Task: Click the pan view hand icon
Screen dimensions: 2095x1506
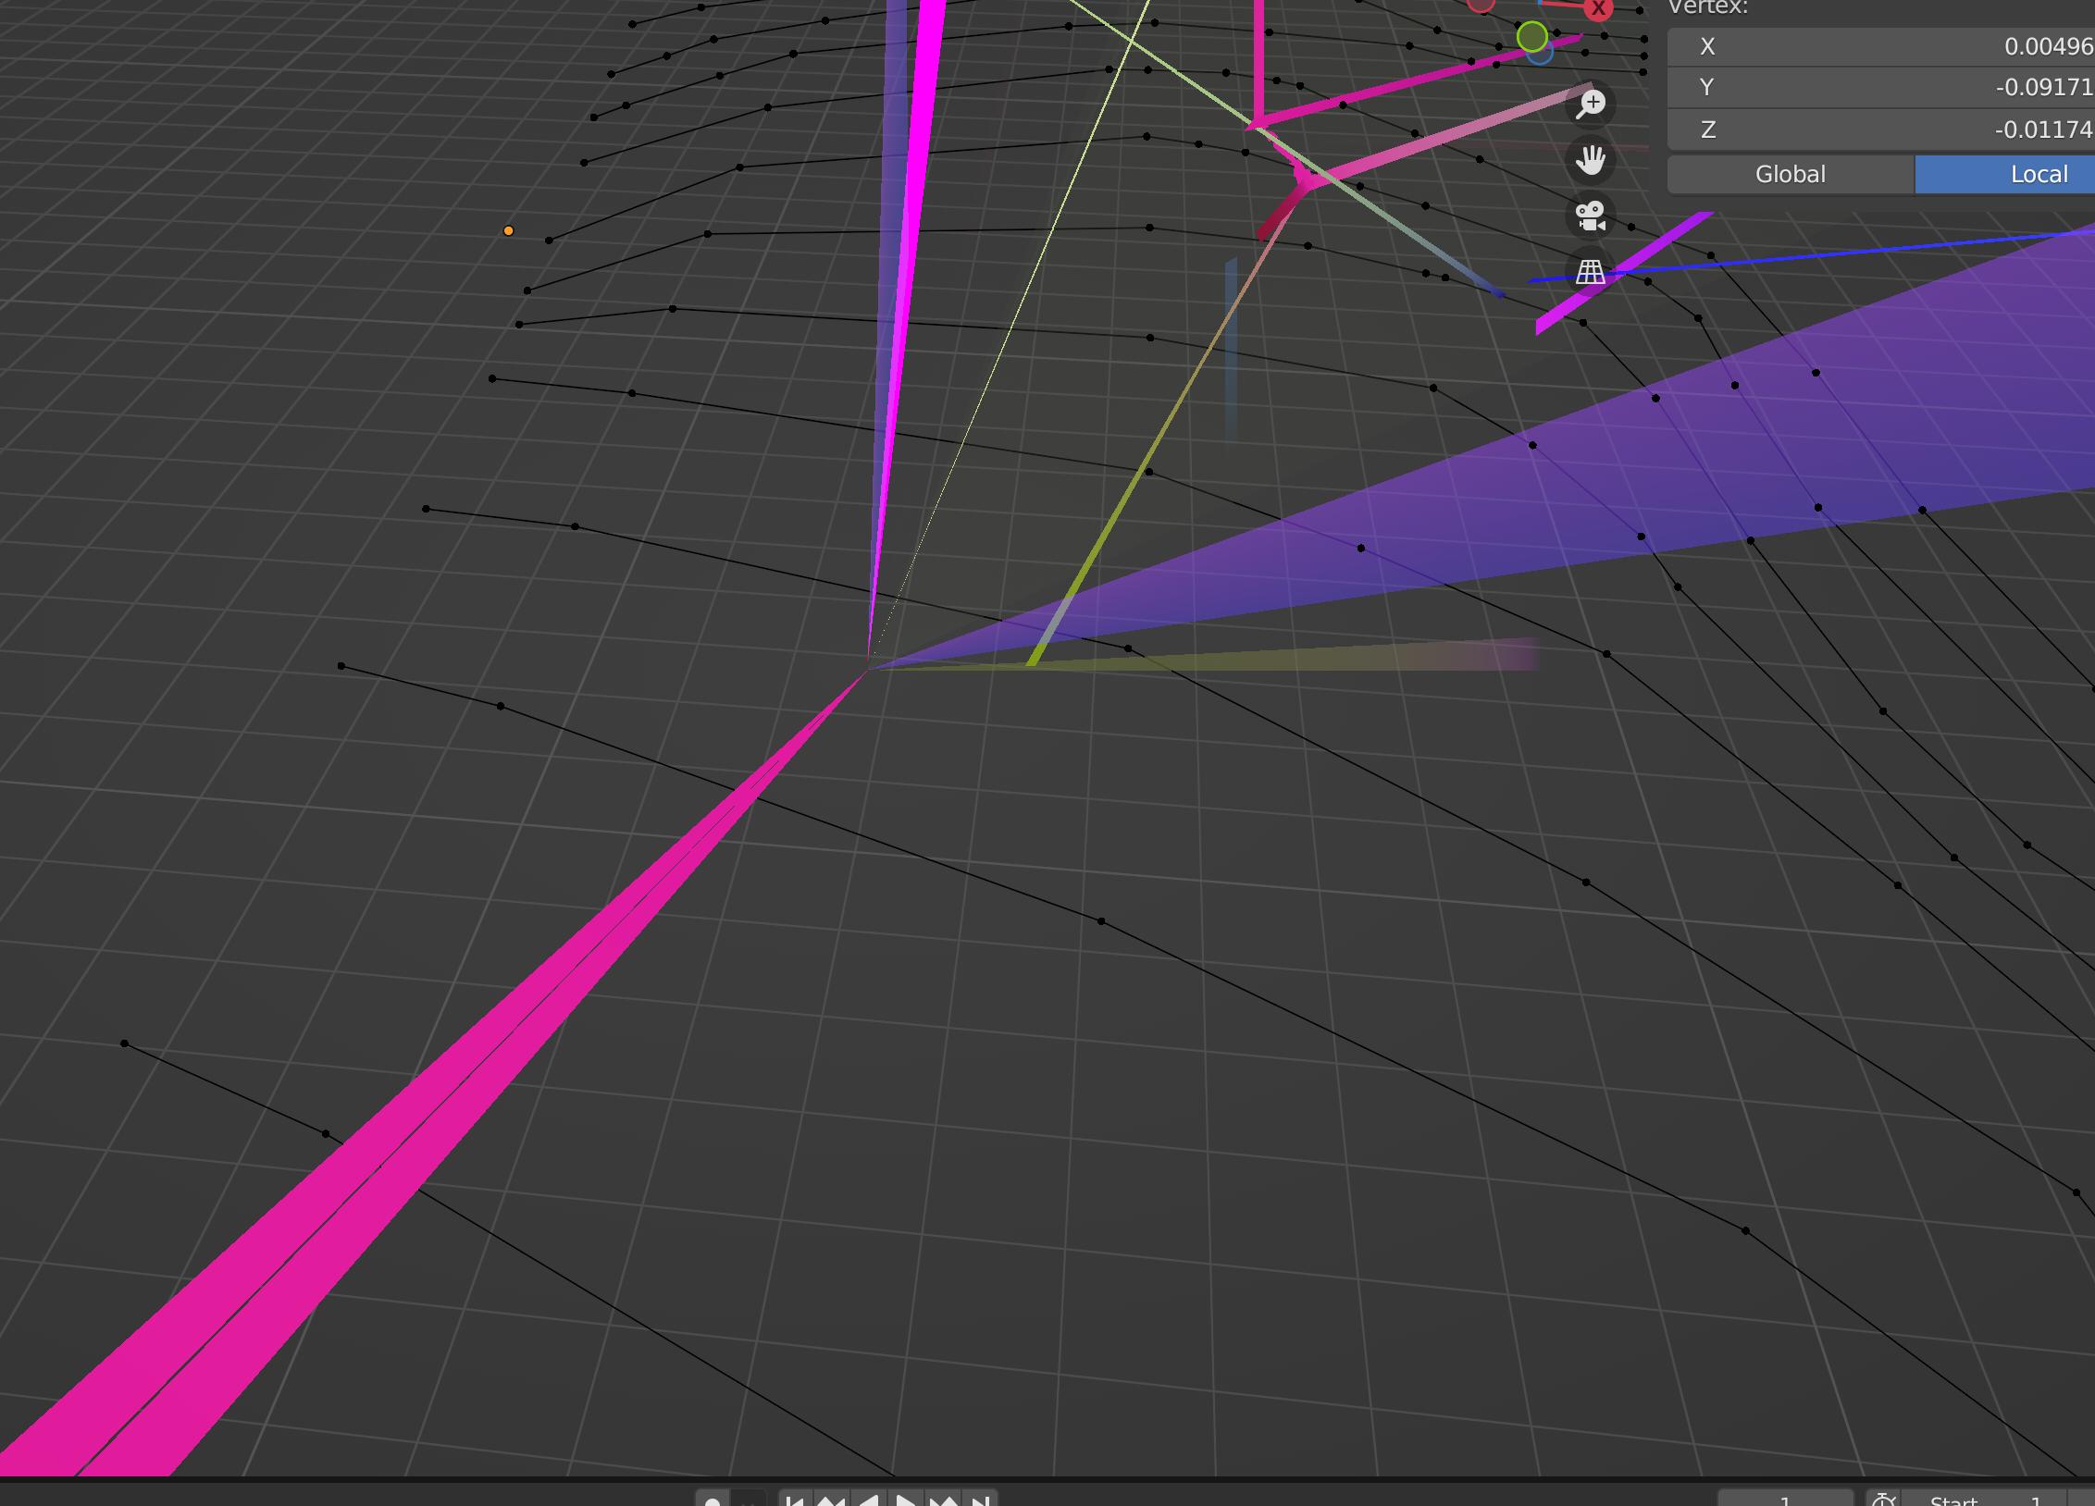Action: (1590, 160)
